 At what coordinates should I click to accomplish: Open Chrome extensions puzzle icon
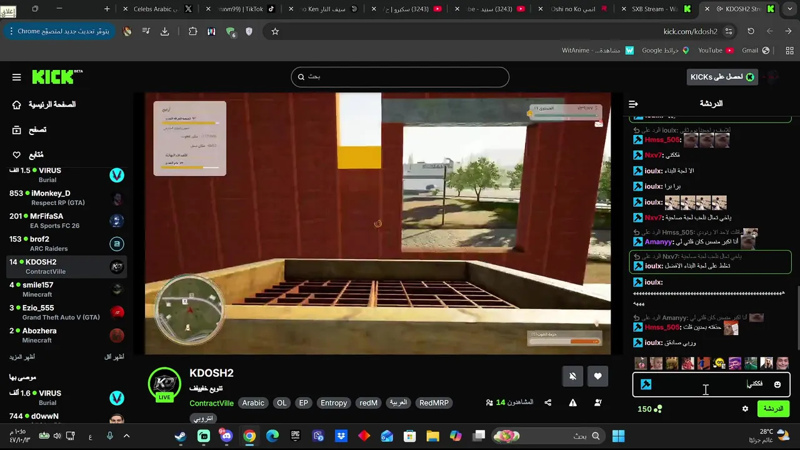tap(192, 31)
